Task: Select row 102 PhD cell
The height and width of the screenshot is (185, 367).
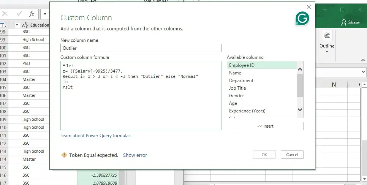Action: 35,63
